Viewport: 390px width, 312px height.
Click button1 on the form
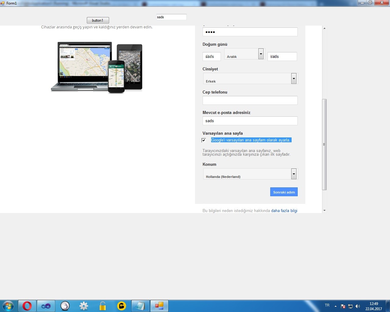98,20
